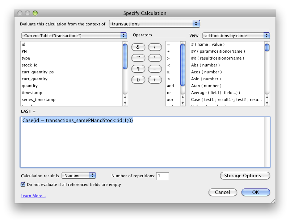Open the Calculation result type dropdown
This screenshot has width=290, height=223.
[79, 175]
